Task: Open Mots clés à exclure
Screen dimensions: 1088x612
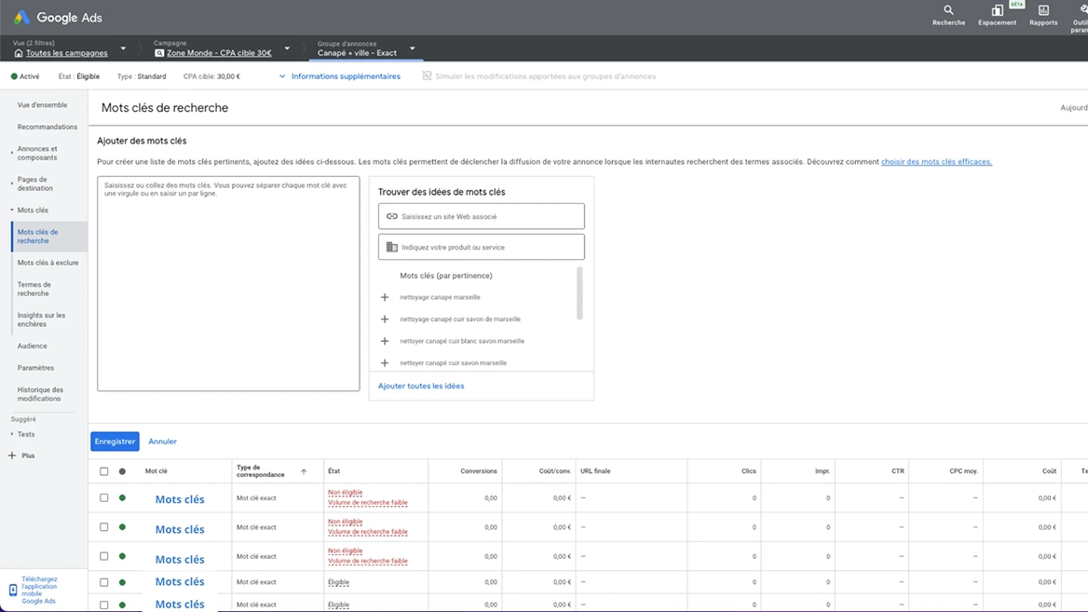Action: (x=48, y=263)
